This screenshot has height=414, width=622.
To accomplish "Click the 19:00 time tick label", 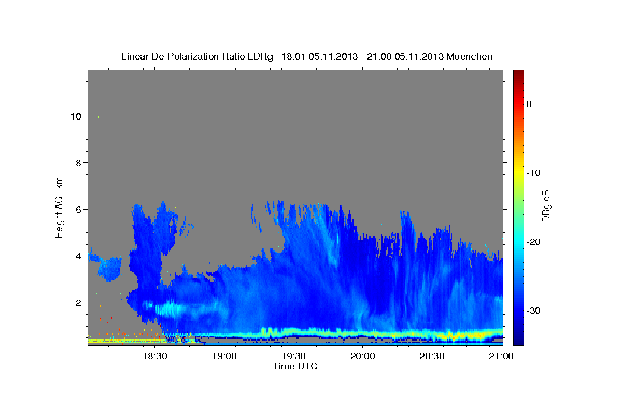I will [224, 357].
